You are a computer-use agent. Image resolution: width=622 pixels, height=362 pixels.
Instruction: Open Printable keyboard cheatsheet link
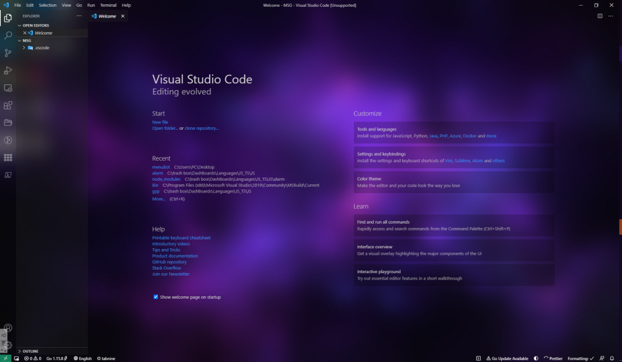tap(181, 238)
